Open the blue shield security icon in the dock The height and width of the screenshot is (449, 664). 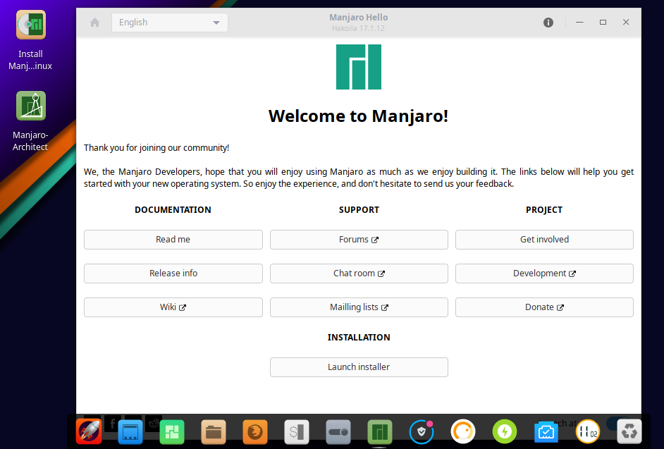421,431
